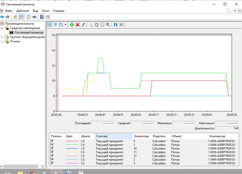Click the tree pane scroll left arrow
The width and height of the screenshot is (242, 174).
[x=1, y=167]
